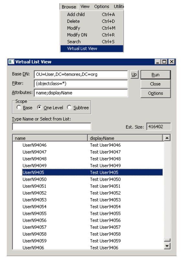
Task: Click the Attributes input field
Action: coord(81,93)
